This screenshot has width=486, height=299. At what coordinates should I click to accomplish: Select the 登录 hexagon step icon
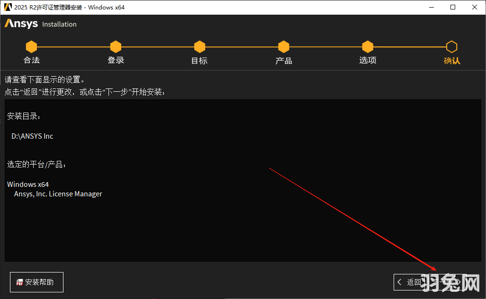point(116,47)
